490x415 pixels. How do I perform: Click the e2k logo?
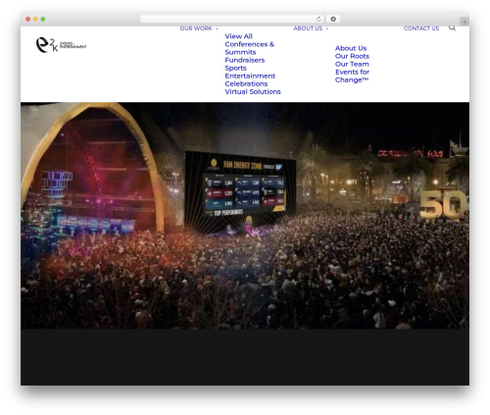tap(61, 45)
